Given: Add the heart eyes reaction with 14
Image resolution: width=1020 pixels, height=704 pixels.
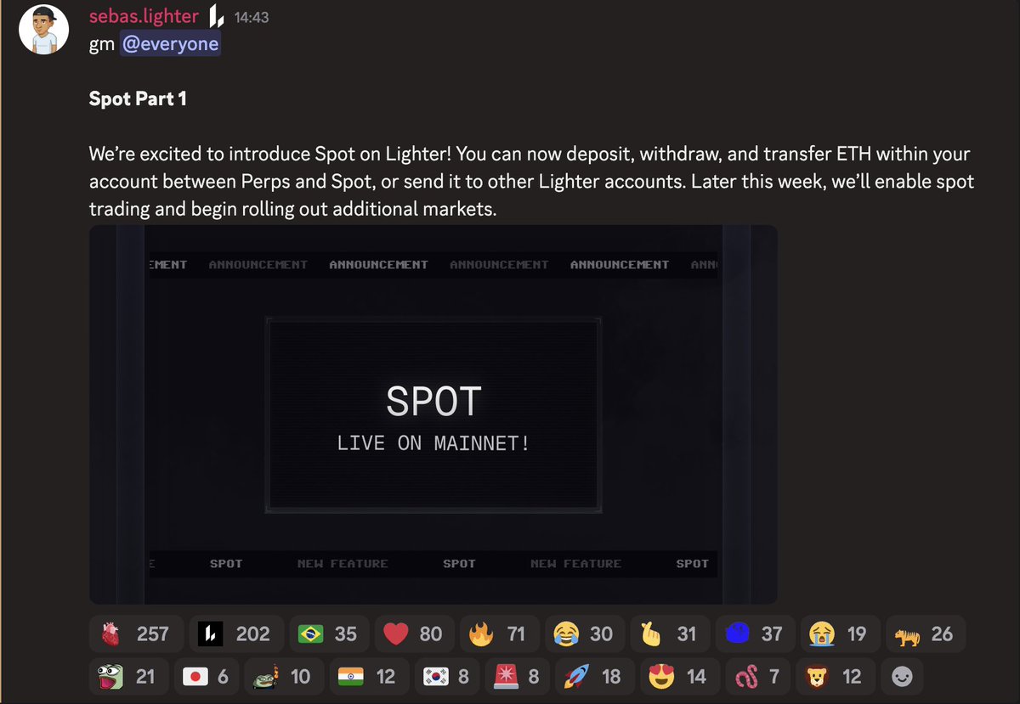Looking at the screenshot, I should tap(678, 677).
